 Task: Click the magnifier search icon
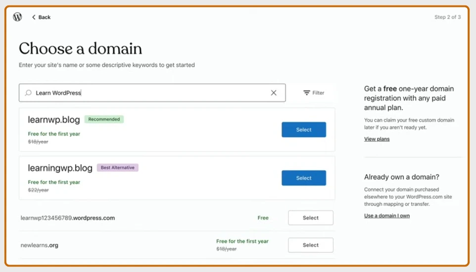click(28, 92)
